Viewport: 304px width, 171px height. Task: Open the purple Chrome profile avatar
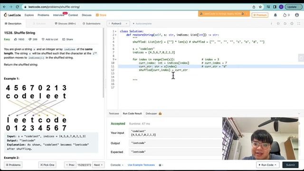point(281,7)
